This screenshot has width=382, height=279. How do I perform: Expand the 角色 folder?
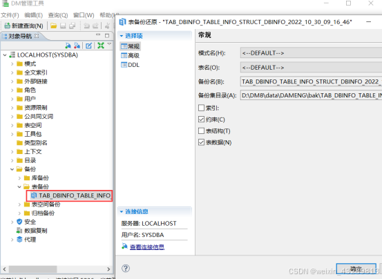[12, 90]
